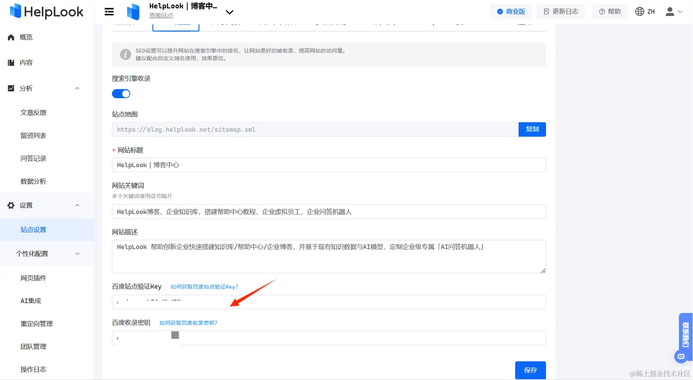Click the 商业版 badge button
The image size is (693, 380).
point(511,12)
